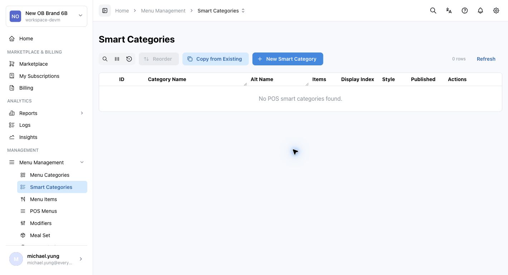Click the Insights trend line icon
This screenshot has width=508, height=275.
point(12,137)
